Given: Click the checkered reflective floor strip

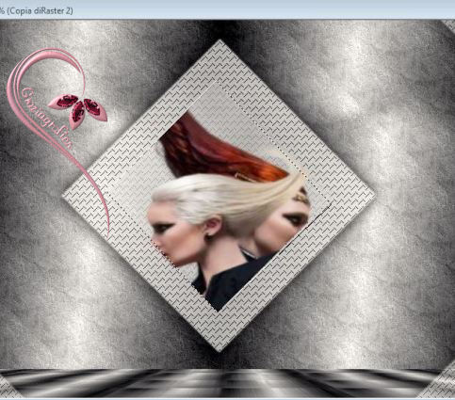Looking at the screenshot, I should (219, 383).
